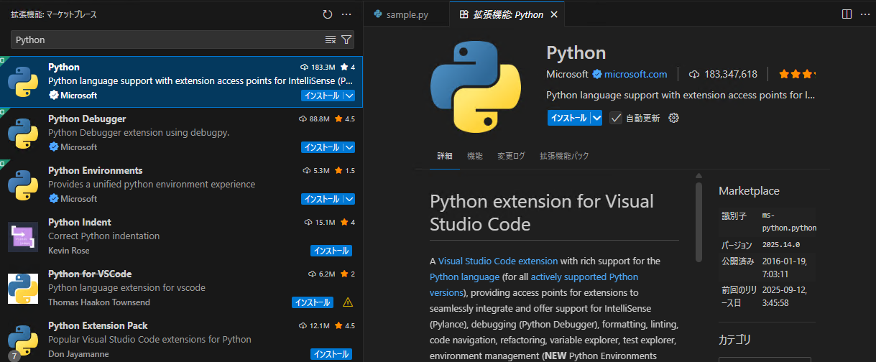This screenshot has width=876, height=362.
Task: Open microsoft.com publisher link
Action: coord(635,74)
